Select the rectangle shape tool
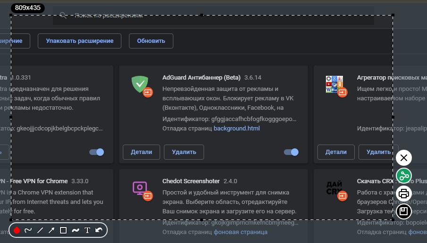Viewport: 427px width, 243px height. tap(63, 230)
